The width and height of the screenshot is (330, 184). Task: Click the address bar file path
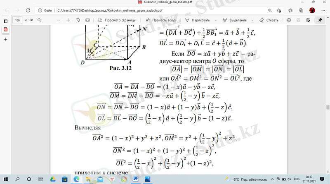tap(110, 10)
